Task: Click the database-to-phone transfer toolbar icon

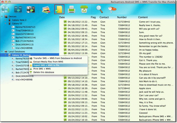Action: 31,9
